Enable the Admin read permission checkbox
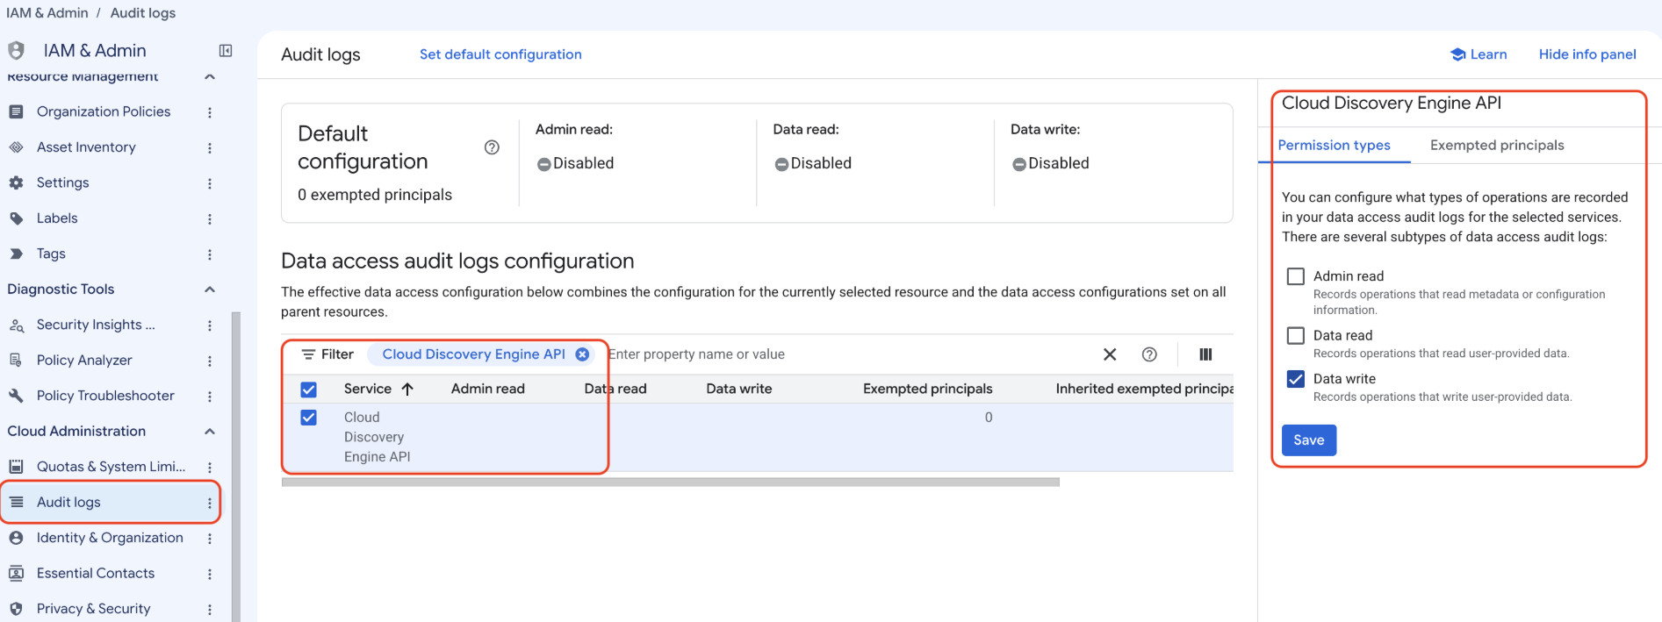Image resolution: width=1662 pixels, height=622 pixels. pyautogui.click(x=1295, y=276)
